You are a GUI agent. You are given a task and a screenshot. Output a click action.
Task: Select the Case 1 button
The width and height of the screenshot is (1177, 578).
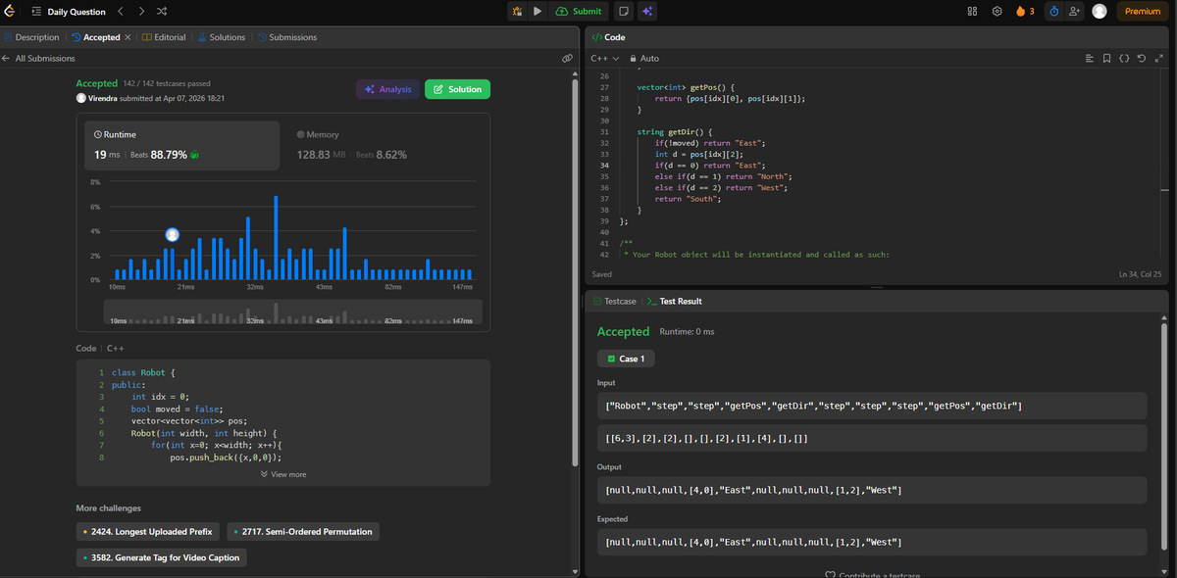[626, 359]
